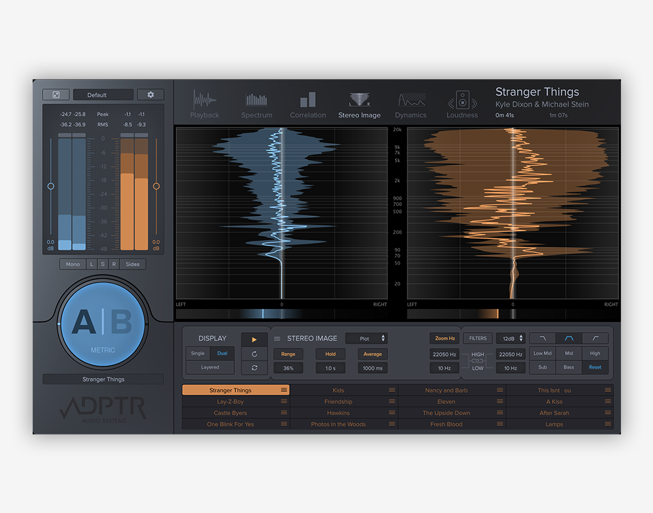Select the band-pass filter shape icon

[569, 338]
